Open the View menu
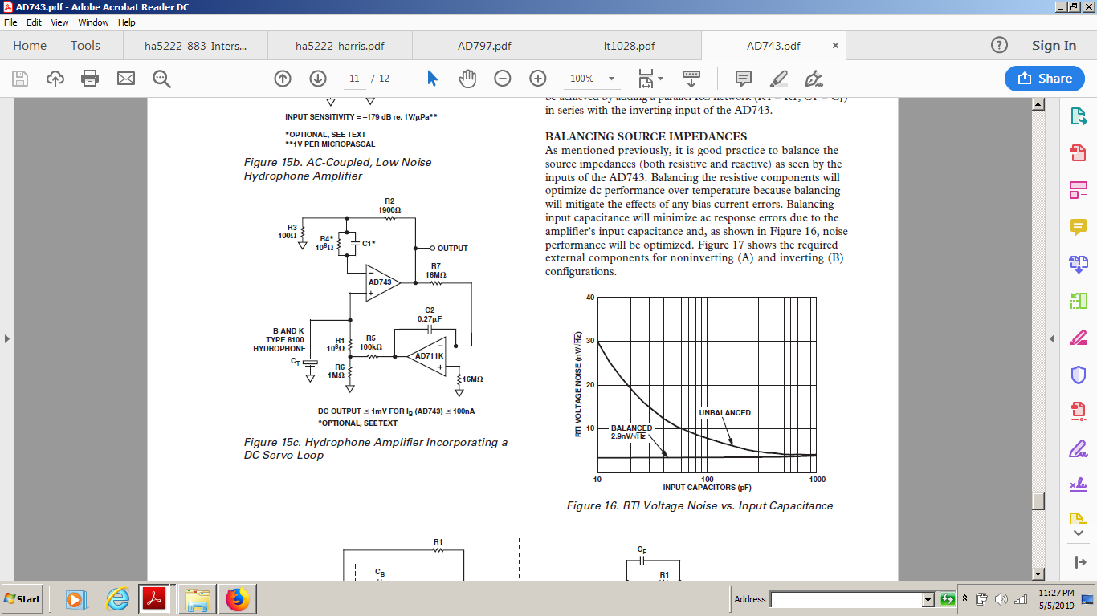 [x=59, y=22]
